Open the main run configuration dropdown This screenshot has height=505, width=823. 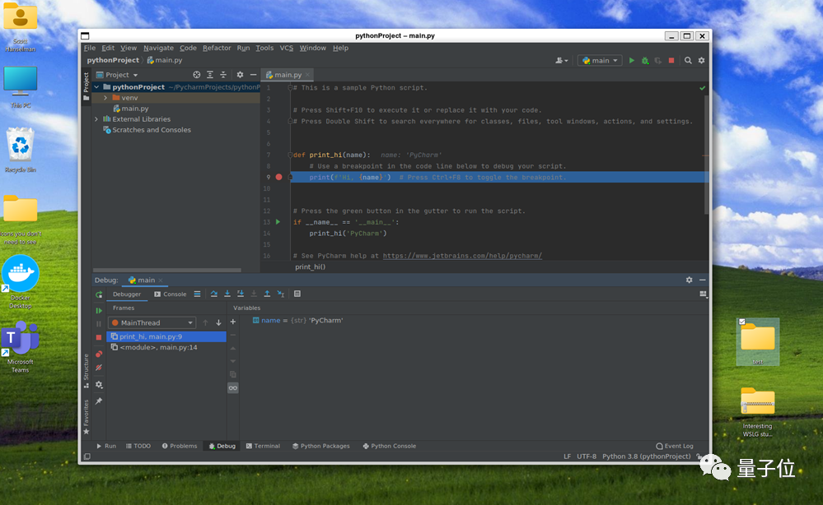point(600,60)
